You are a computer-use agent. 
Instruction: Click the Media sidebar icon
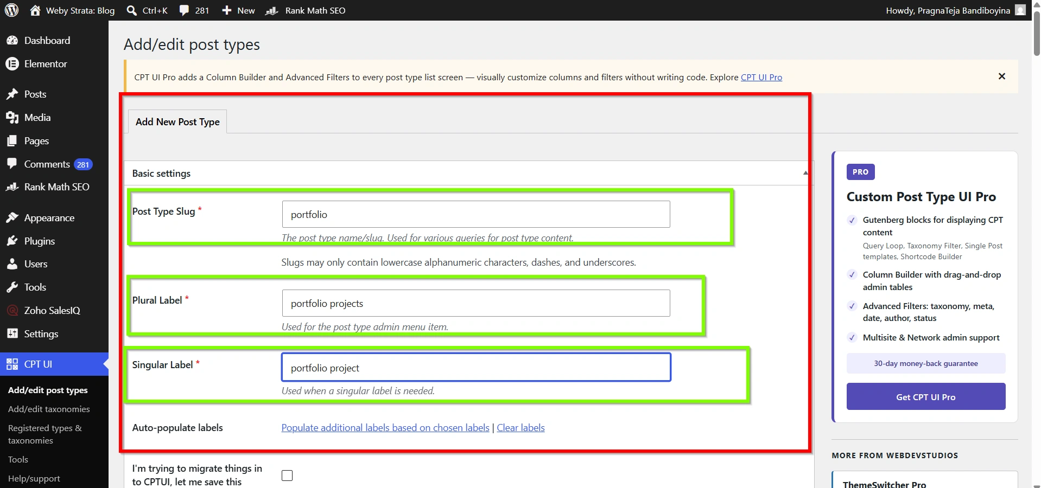pyautogui.click(x=12, y=118)
